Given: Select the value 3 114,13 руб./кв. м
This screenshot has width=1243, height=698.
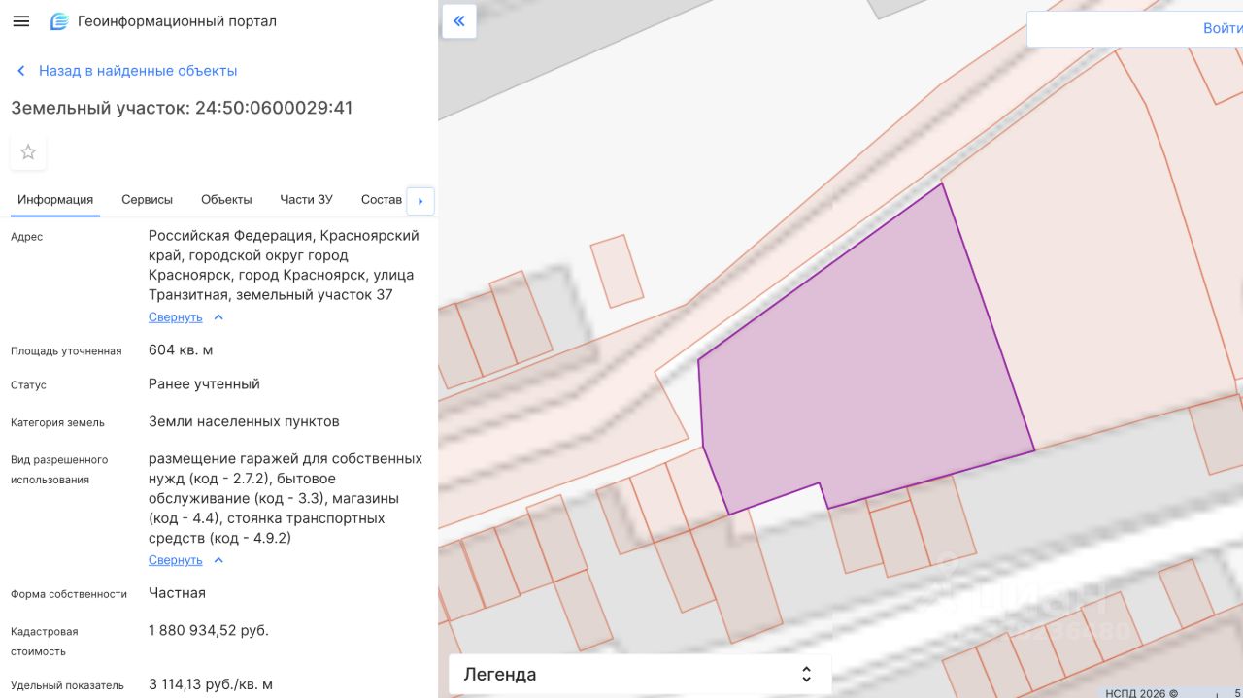Looking at the screenshot, I should tap(211, 684).
